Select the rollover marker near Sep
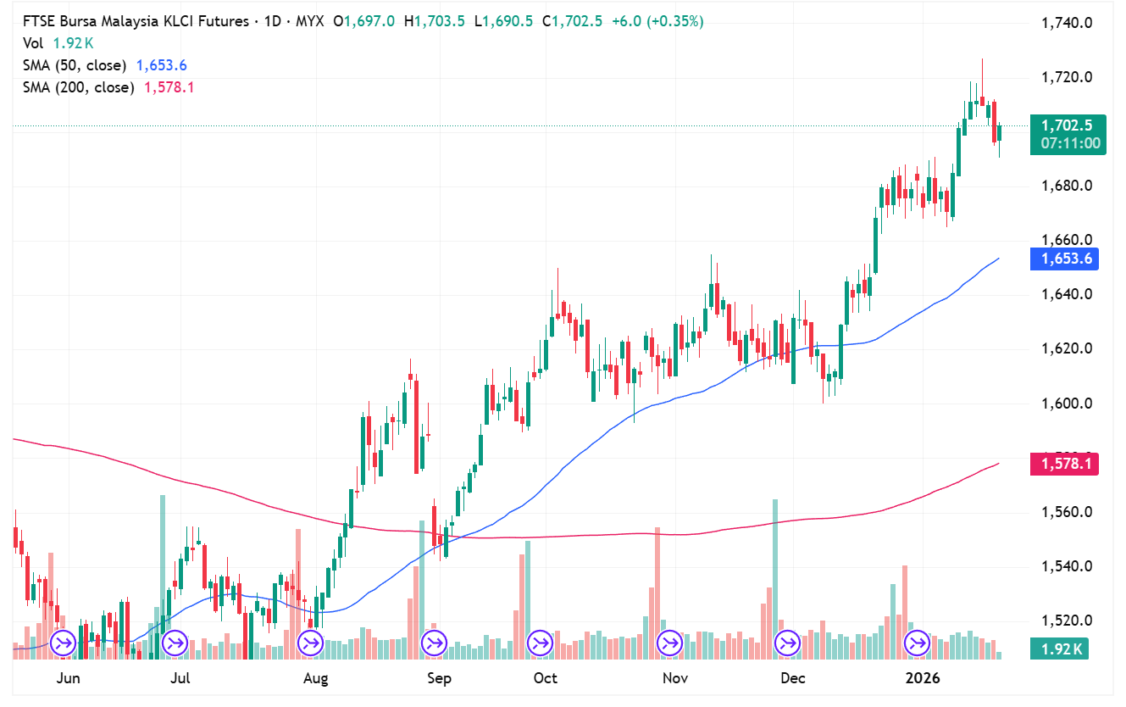Screen dimensions: 1126x707 click(435, 643)
